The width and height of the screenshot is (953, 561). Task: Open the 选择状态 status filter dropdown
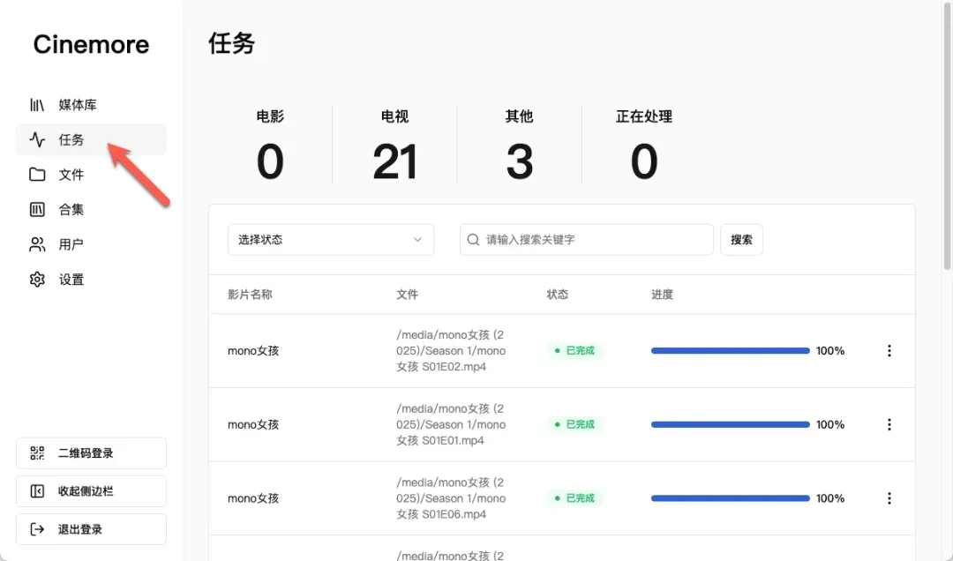[330, 239]
